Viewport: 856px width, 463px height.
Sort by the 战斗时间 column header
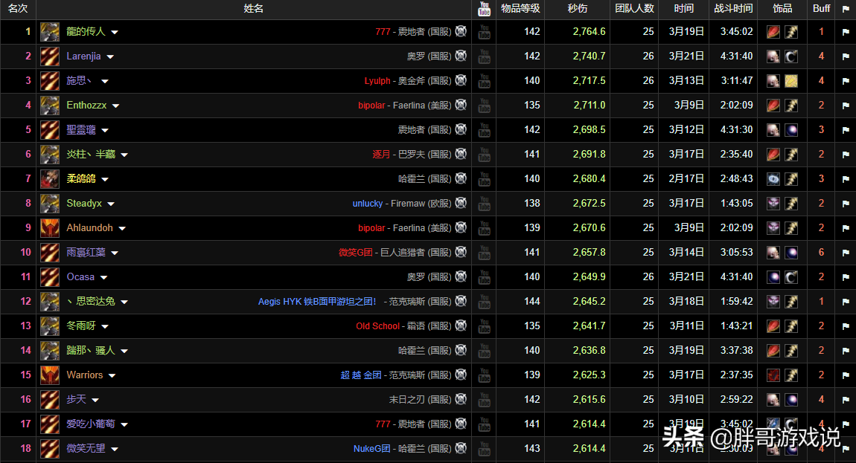click(x=733, y=9)
